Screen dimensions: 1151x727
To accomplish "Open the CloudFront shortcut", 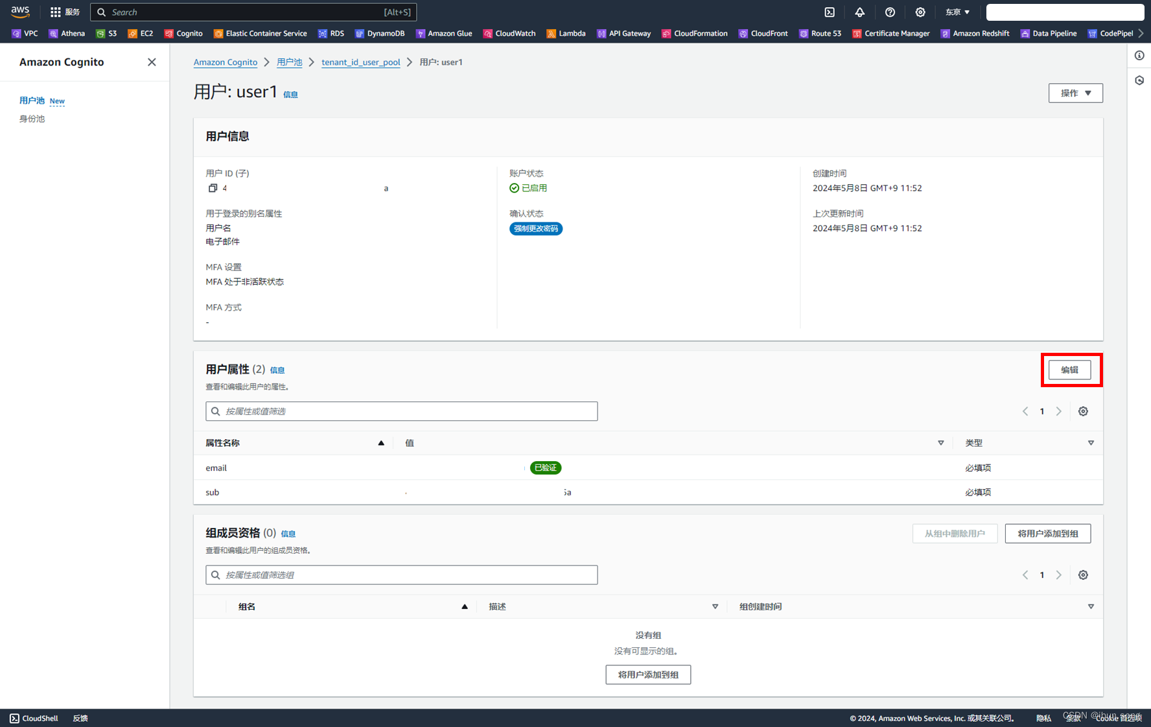I will pos(763,34).
